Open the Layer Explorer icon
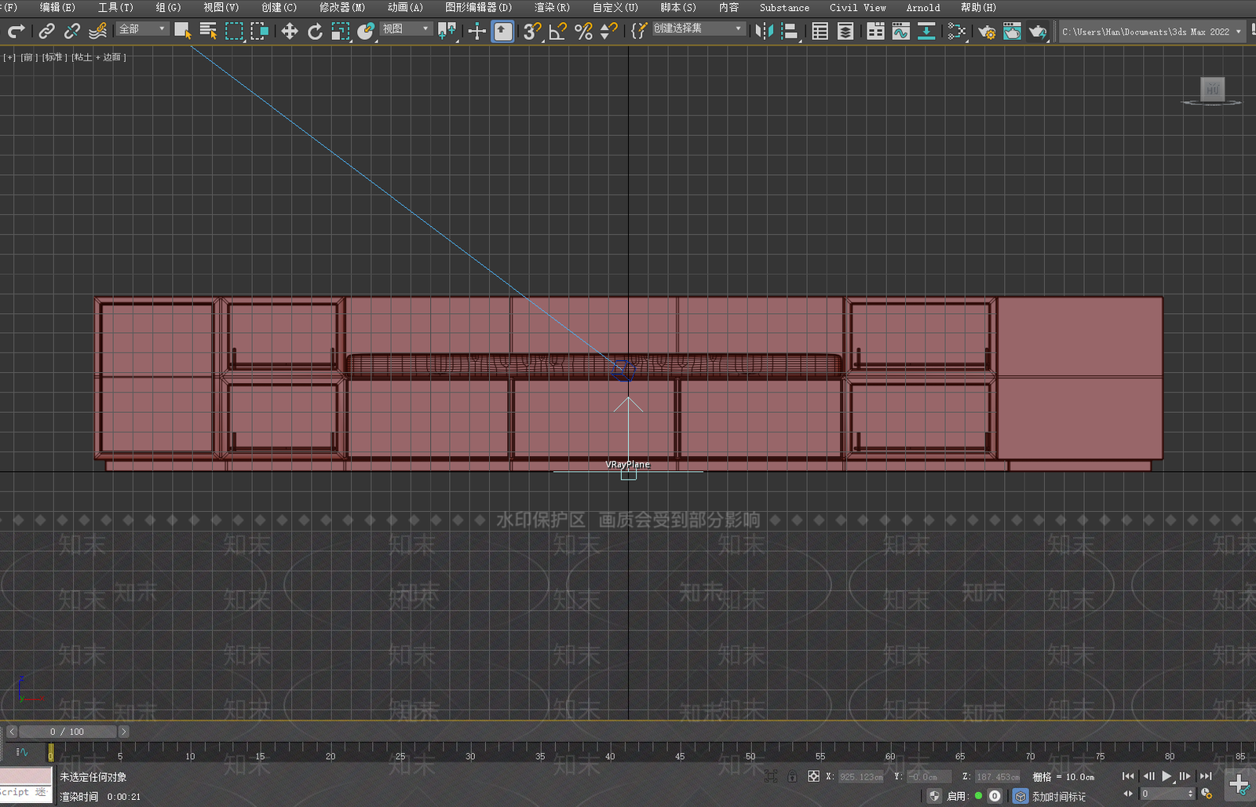This screenshot has height=807, width=1256. pos(845,31)
